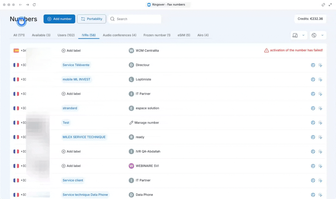Switch to the All (171) tab

[19, 35]
